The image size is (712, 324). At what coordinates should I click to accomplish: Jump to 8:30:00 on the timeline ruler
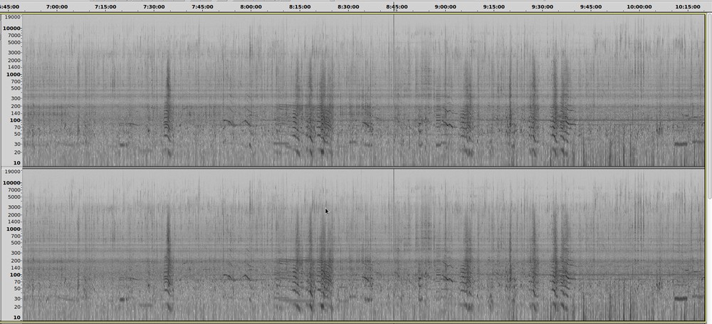pos(347,6)
